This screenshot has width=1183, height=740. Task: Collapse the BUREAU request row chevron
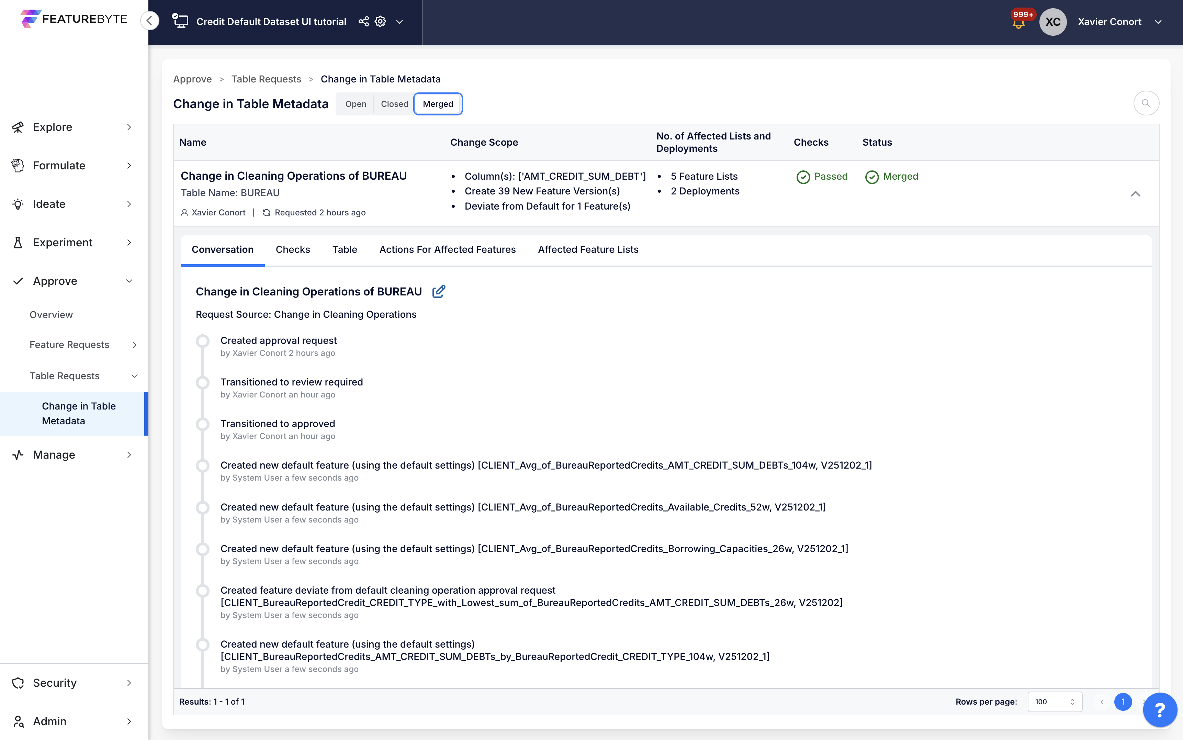click(1135, 194)
